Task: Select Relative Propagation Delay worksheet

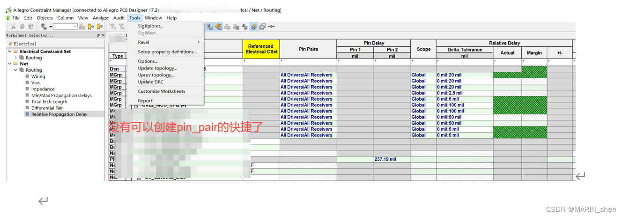Action: click(x=59, y=114)
